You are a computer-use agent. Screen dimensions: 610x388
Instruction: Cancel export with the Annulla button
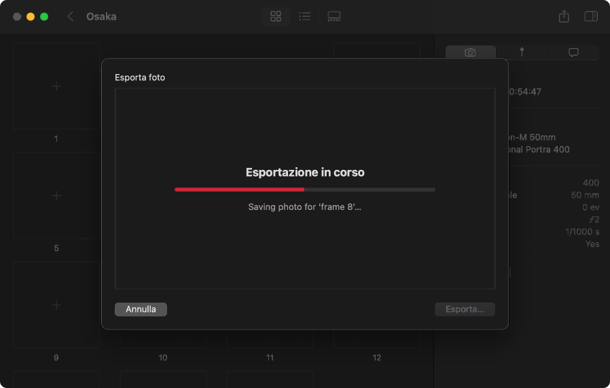[x=141, y=309]
